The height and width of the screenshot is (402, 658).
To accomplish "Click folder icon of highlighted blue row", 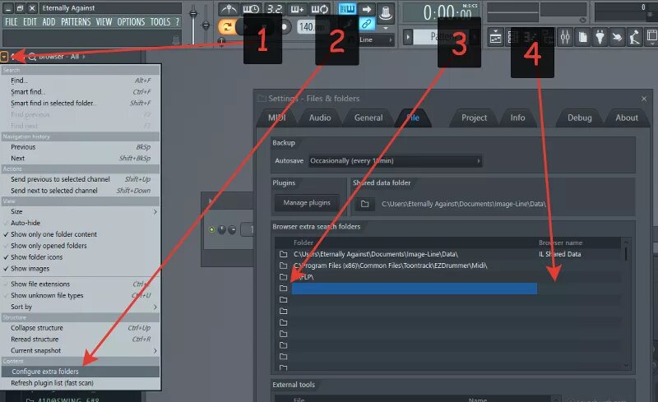I will coord(283,289).
